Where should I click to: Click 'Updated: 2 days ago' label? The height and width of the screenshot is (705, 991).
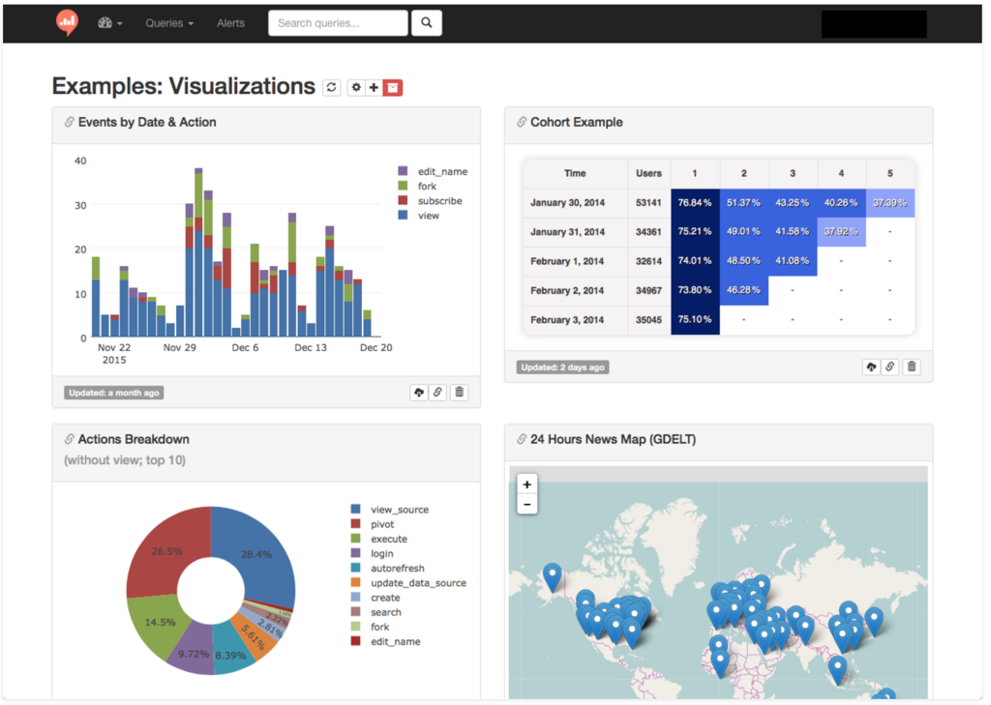coord(562,367)
